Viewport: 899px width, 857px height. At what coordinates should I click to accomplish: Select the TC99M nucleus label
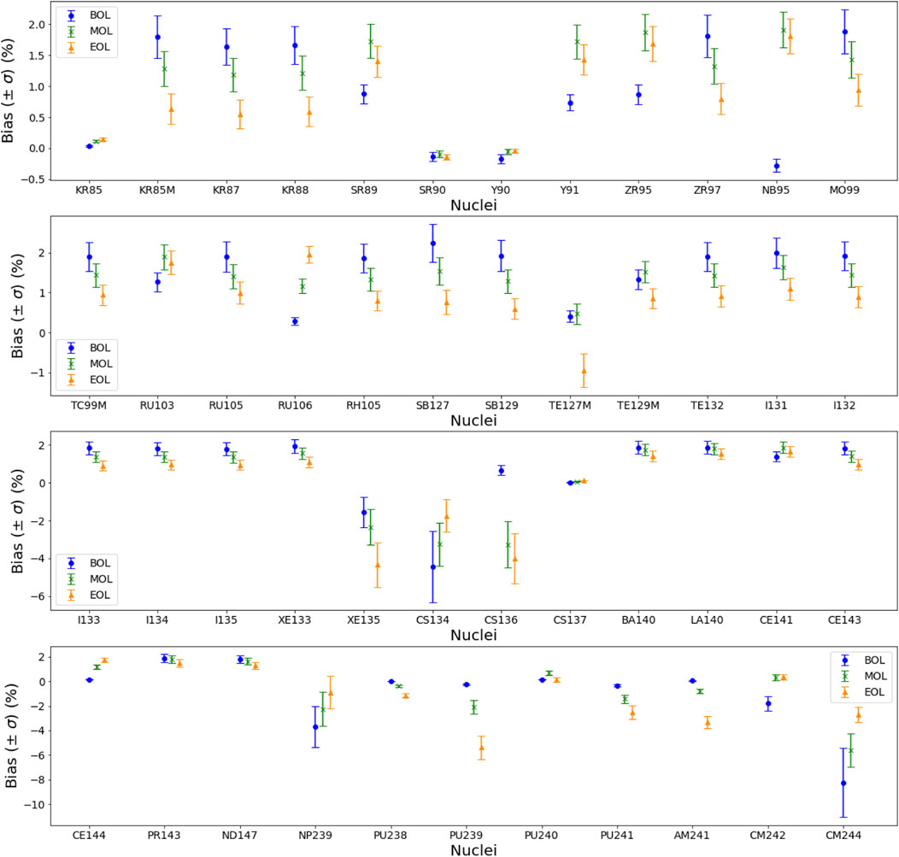pos(88,406)
